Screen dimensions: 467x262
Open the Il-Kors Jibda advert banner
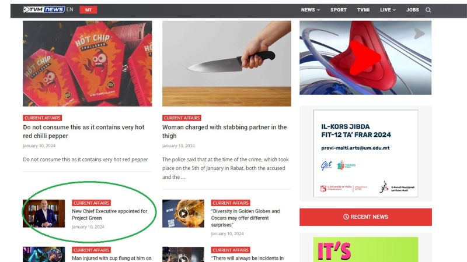(x=365, y=153)
